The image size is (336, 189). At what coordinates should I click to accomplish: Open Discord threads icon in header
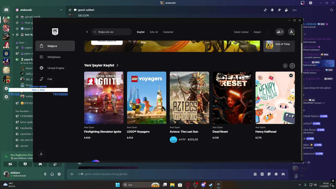point(265,10)
